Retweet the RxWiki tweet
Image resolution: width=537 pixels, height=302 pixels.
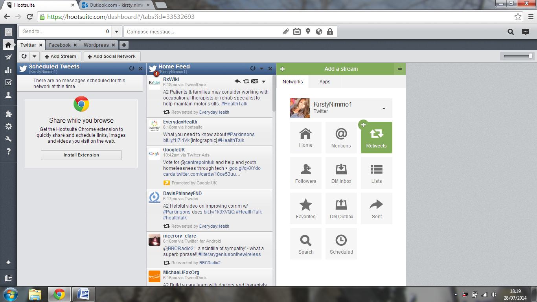click(246, 81)
